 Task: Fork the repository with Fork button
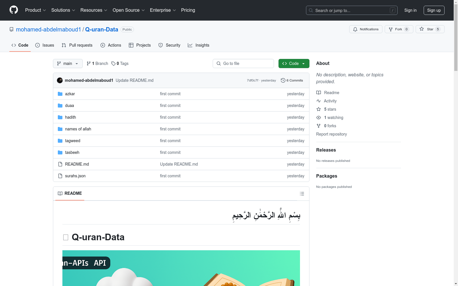[399, 29]
